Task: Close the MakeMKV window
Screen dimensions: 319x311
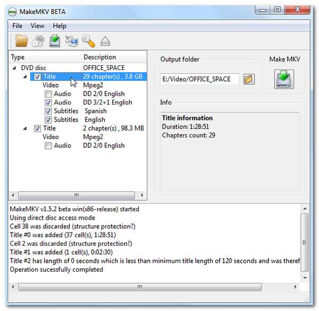Action: click(x=297, y=10)
